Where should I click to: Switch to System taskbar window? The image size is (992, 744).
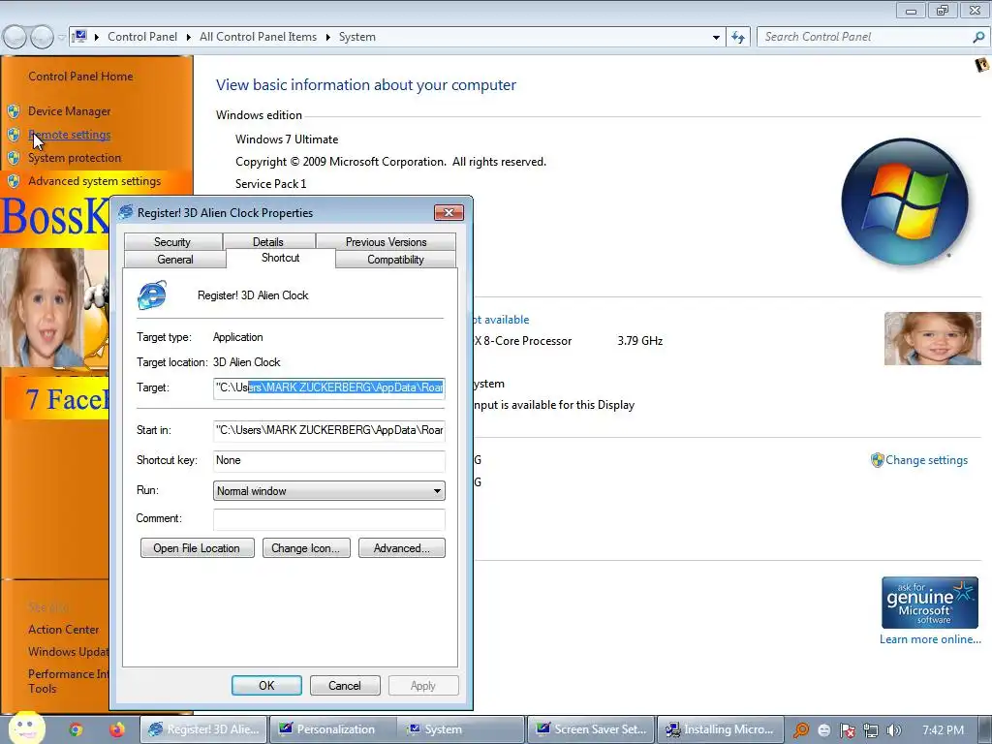(461, 729)
